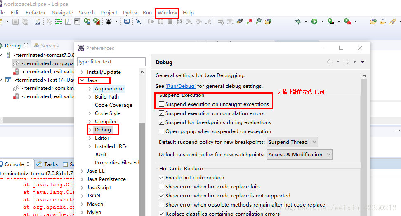This screenshot has height=216, width=401.
Task: Click the Save All toolbar icon
Action: tap(25, 22)
